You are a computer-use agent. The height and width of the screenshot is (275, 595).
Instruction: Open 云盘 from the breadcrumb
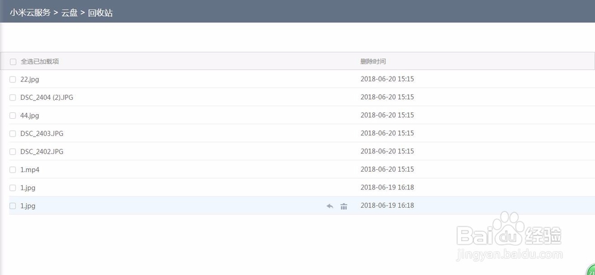coord(70,12)
